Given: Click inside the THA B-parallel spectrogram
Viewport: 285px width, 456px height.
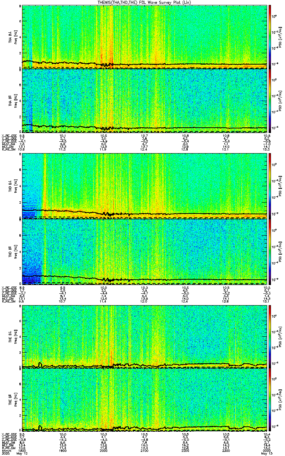Looking at the screenshot, I should [144, 100].
